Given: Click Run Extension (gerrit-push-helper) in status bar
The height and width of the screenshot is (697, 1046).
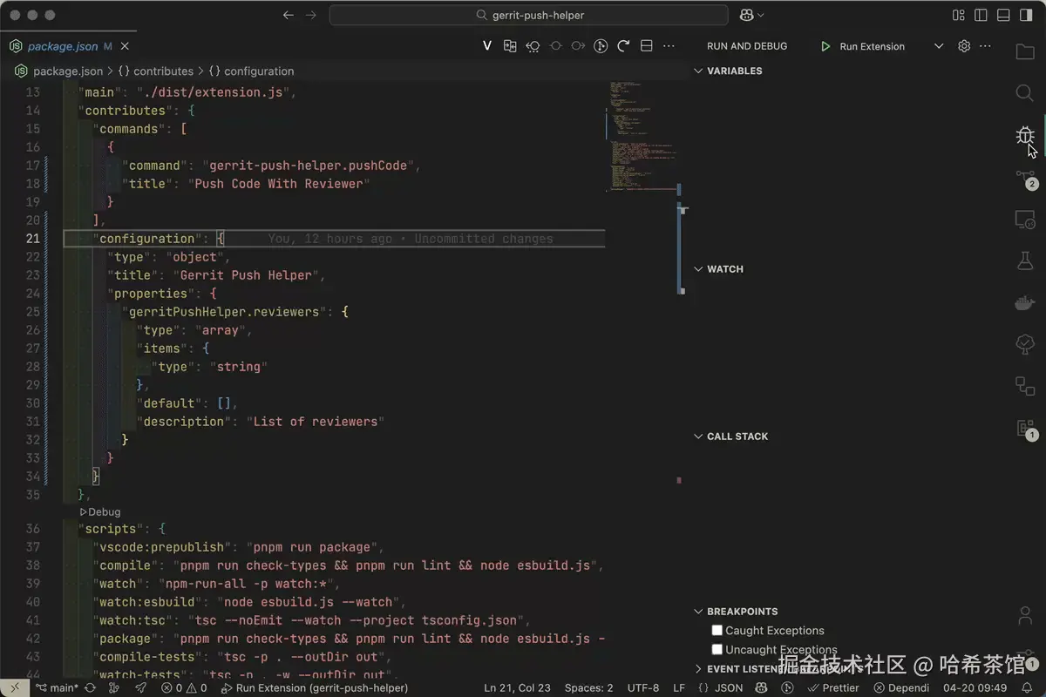Looking at the screenshot, I should pyautogui.click(x=315, y=687).
